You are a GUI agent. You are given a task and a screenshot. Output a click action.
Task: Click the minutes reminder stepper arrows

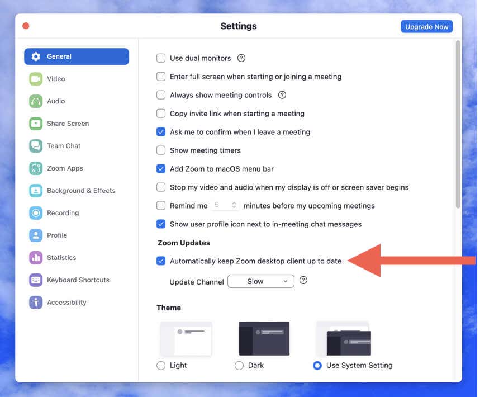[x=235, y=205]
